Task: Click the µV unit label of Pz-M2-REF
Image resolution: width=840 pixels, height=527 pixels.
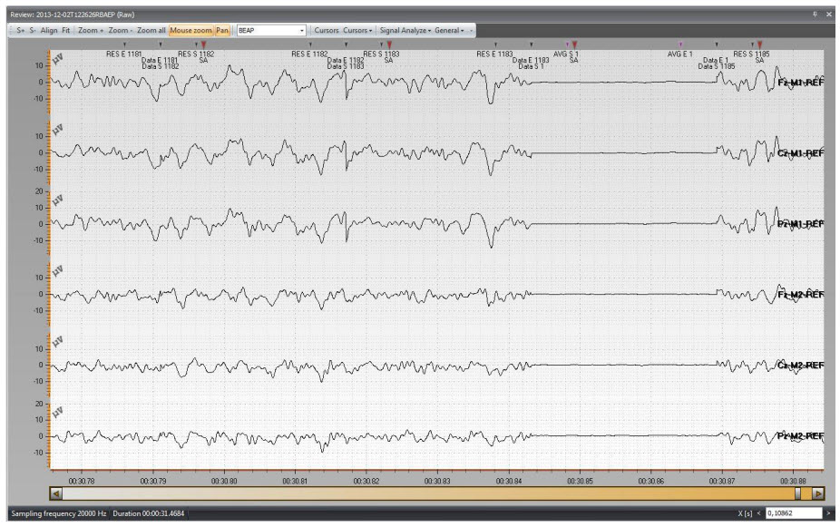Action: click(58, 413)
